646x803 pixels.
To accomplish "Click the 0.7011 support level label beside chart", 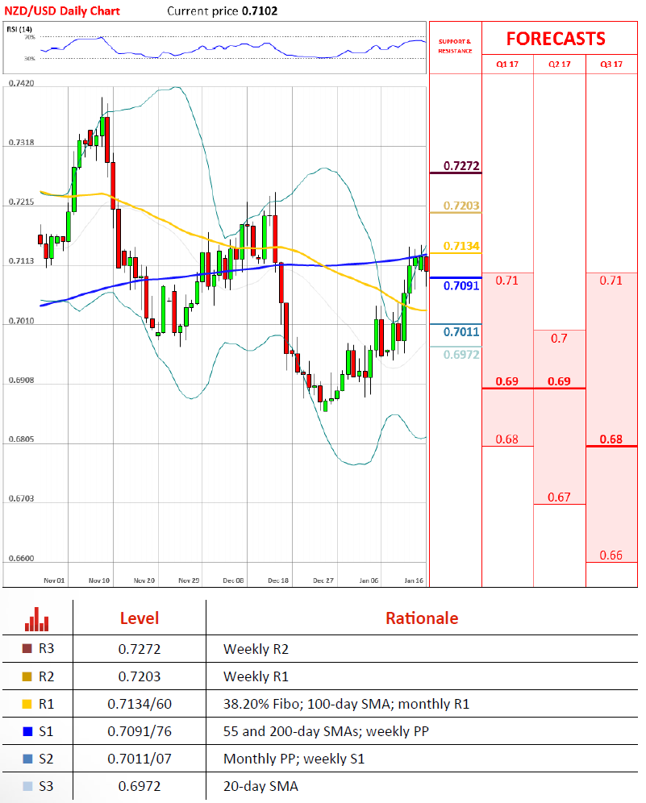I will [x=461, y=332].
